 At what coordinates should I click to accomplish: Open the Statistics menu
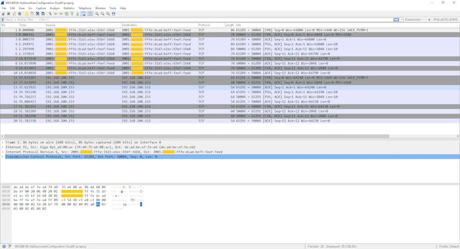pyautogui.click(x=69, y=8)
